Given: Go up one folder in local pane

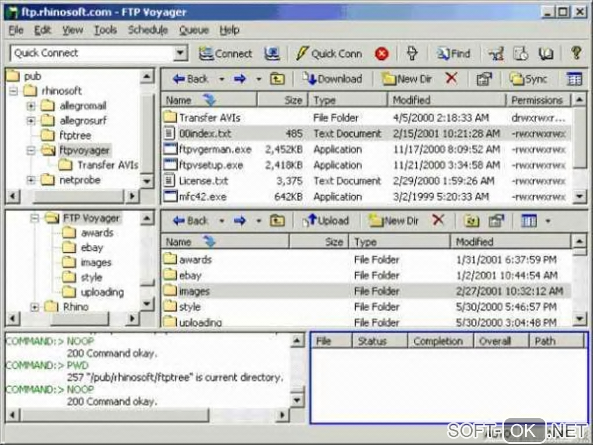Looking at the screenshot, I should pyautogui.click(x=277, y=220).
